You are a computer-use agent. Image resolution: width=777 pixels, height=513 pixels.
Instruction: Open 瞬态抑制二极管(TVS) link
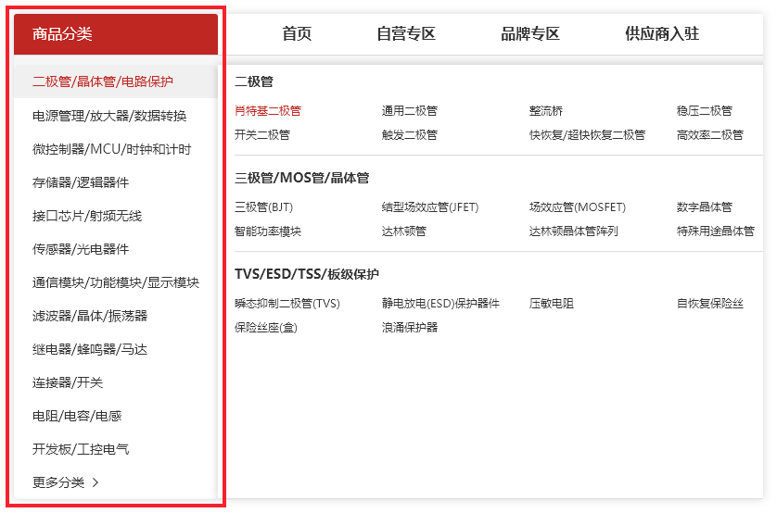[x=287, y=303]
